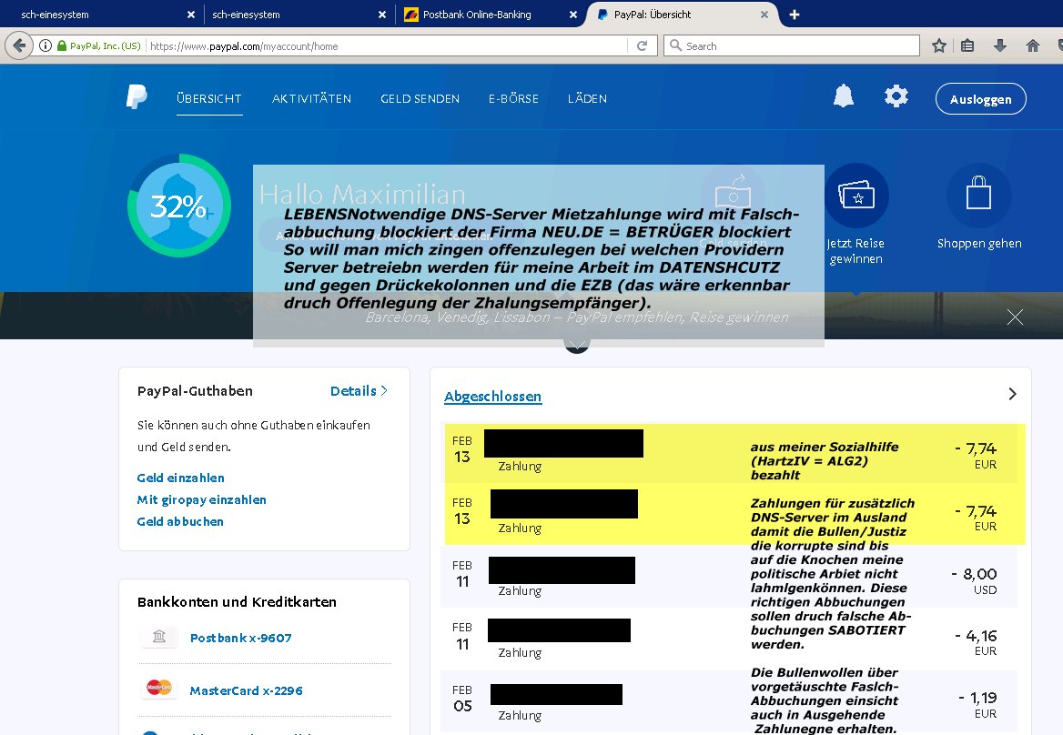Click the green padlock PayPal, Inc. identity

pyautogui.click(x=99, y=46)
